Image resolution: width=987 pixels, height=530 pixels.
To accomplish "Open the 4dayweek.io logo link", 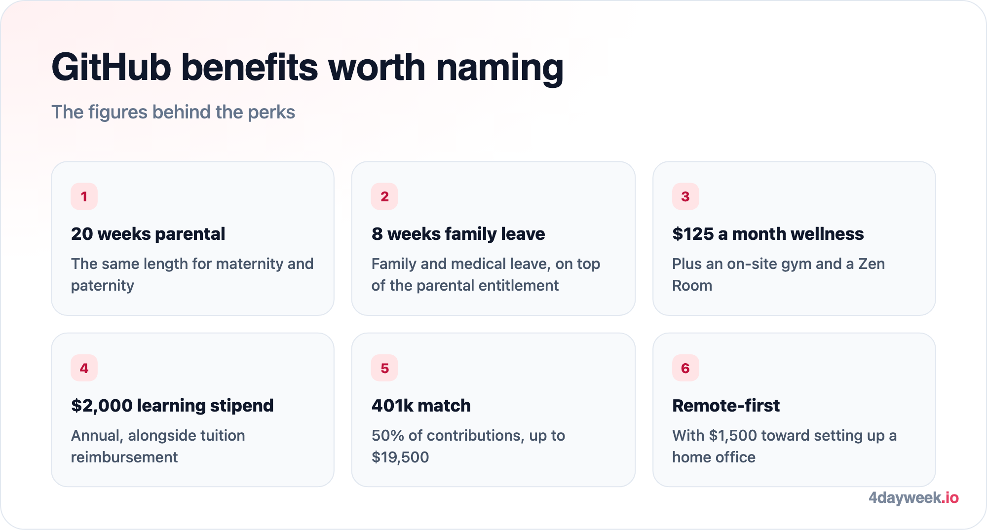I will tap(913, 497).
